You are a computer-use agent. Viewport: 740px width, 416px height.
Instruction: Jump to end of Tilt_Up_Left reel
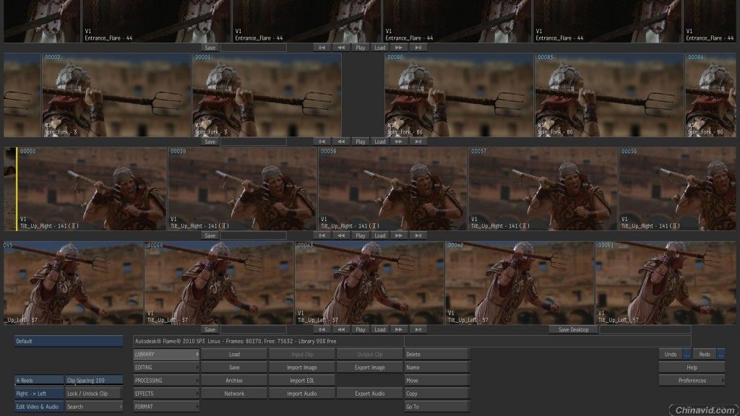(x=418, y=329)
